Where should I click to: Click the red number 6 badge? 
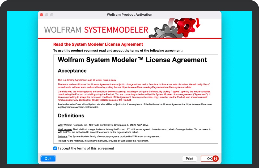click(x=215, y=159)
